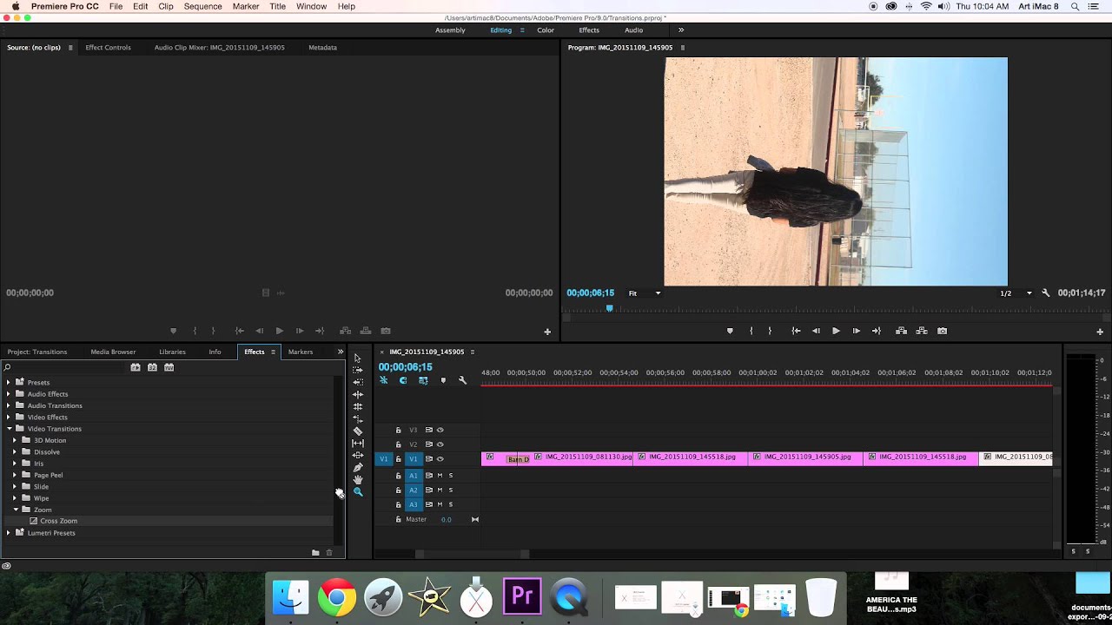Select the Hand tool
Screen dimensions: 1112x625
click(x=357, y=479)
